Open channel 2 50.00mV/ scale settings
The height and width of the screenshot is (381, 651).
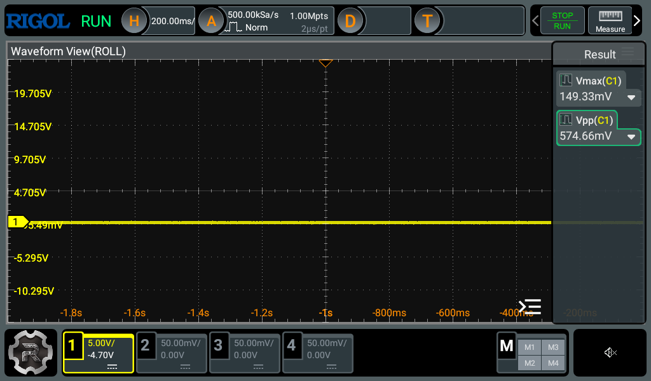click(x=181, y=344)
